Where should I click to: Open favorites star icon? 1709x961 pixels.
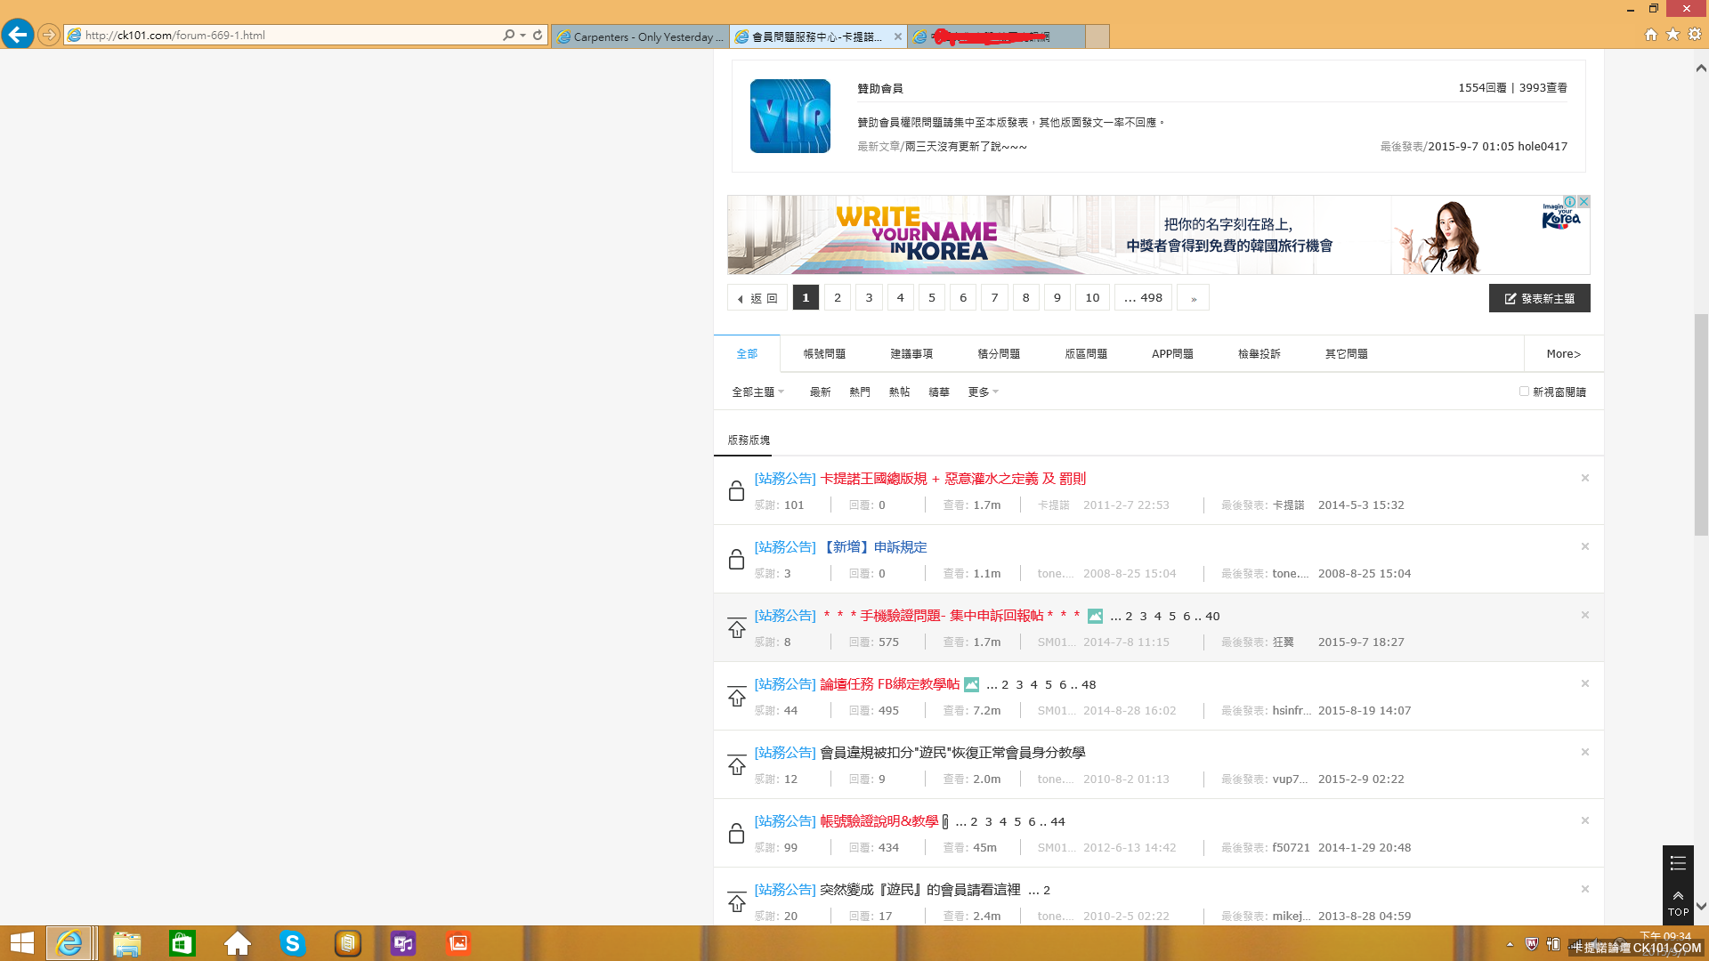(x=1673, y=34)
